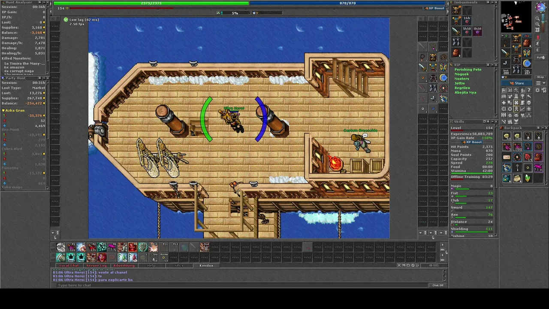Click the teal backpack in the Backpack container
This screenshot has height=309, width=549.
point(507,178)
